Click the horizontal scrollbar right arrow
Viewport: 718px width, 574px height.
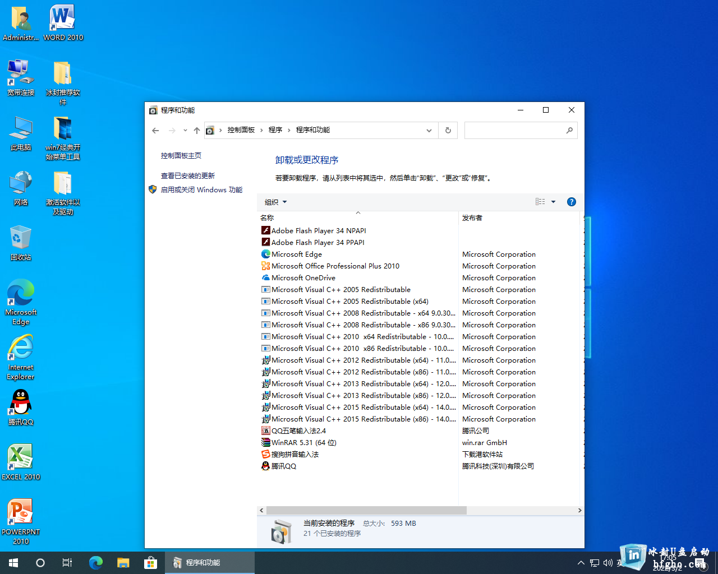pos(579,510)
